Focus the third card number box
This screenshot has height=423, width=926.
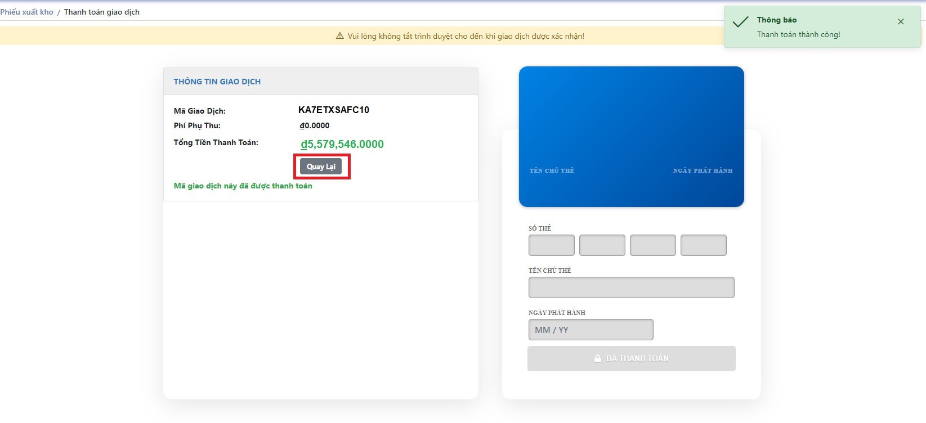coord(652,245)
